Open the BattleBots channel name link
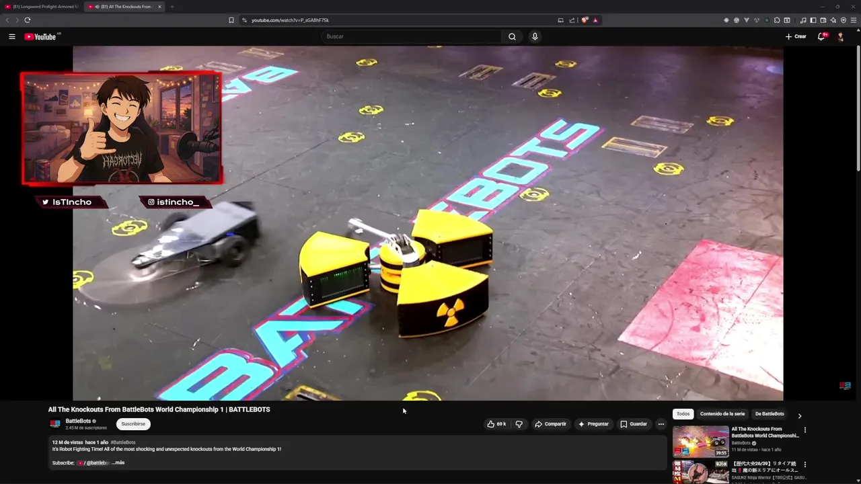 (78, 421)
